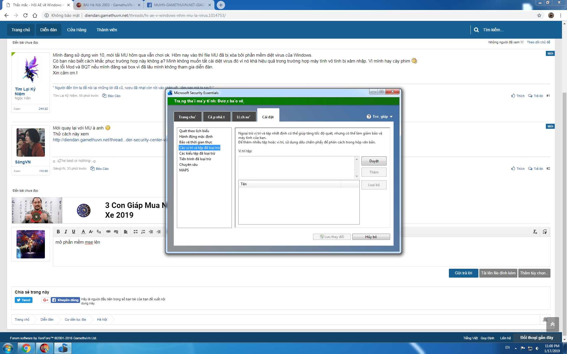Click 'Thêm tùy chọn...' button
This screenshot has height=354, width=567.
coord(534,273)
